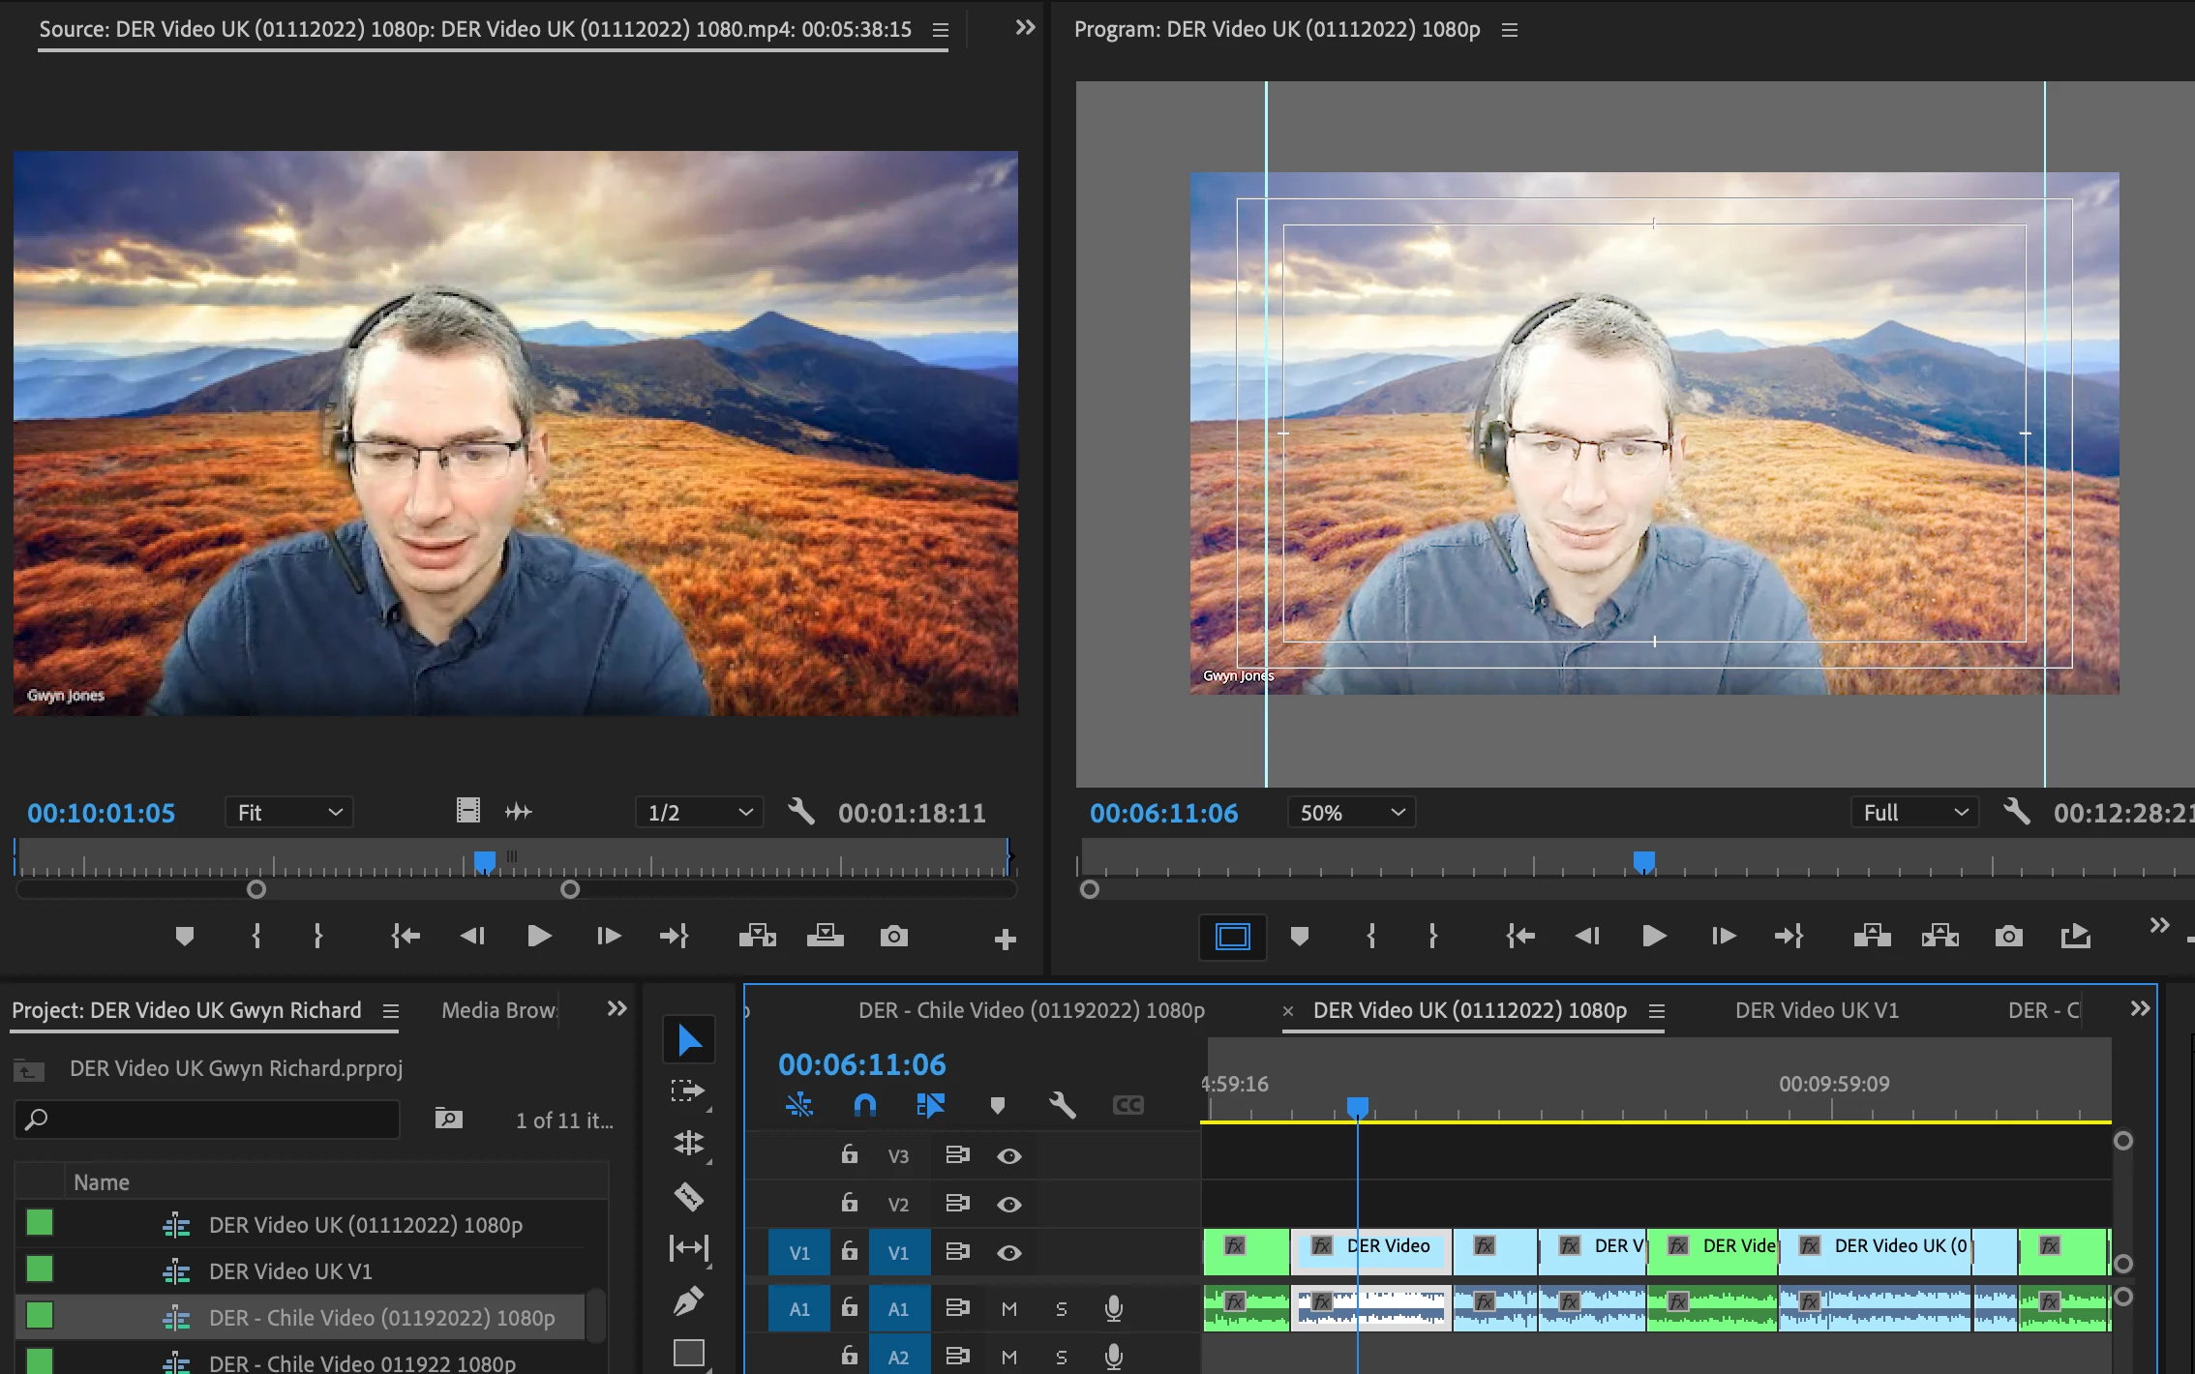Open timeline display settings wrench
The image size is (2195, 1374).
[x=1062, y=1105]
